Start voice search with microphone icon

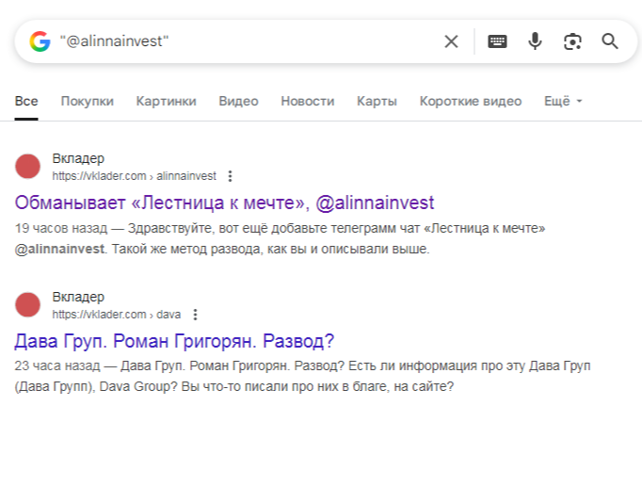pos(535,41)
